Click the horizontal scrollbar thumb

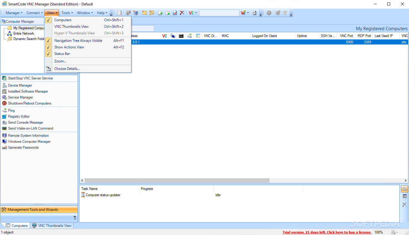(x=177, y=181)
